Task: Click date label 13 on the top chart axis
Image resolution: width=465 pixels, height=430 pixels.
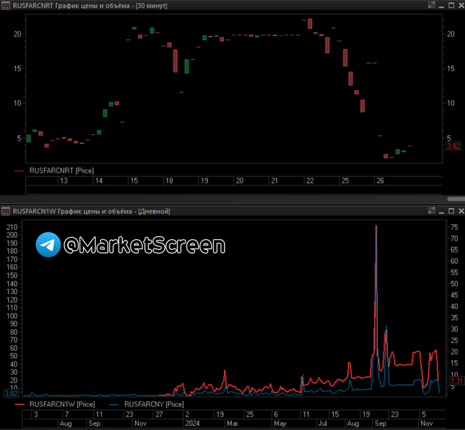Action: pyautogui.click(x=64, y=181)
